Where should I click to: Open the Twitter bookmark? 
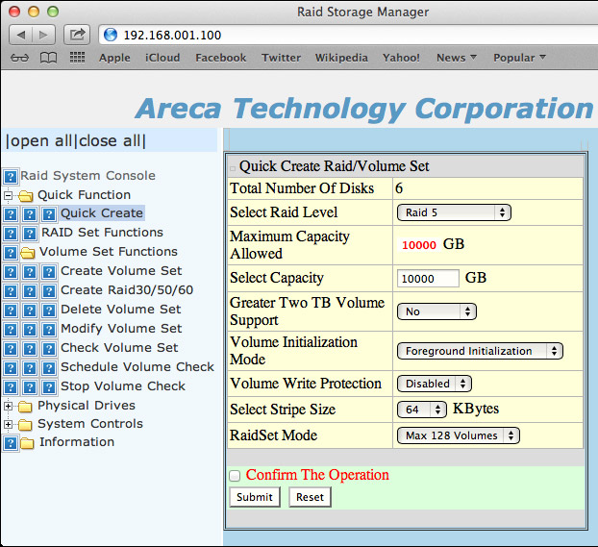(x=281, y=58)
